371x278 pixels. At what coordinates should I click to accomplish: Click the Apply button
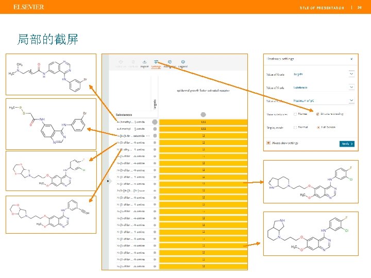click(347, 144)
